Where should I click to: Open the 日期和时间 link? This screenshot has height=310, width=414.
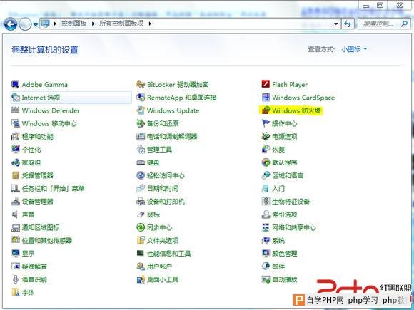click(163, 188)
